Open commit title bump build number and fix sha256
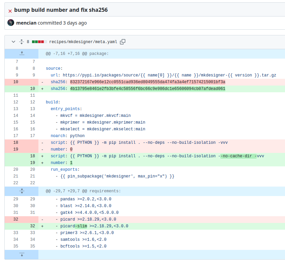285x261 pixels. [x=61, y=10]
